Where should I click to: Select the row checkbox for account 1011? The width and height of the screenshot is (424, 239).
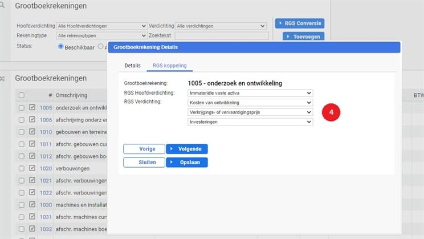pos(21,144)
